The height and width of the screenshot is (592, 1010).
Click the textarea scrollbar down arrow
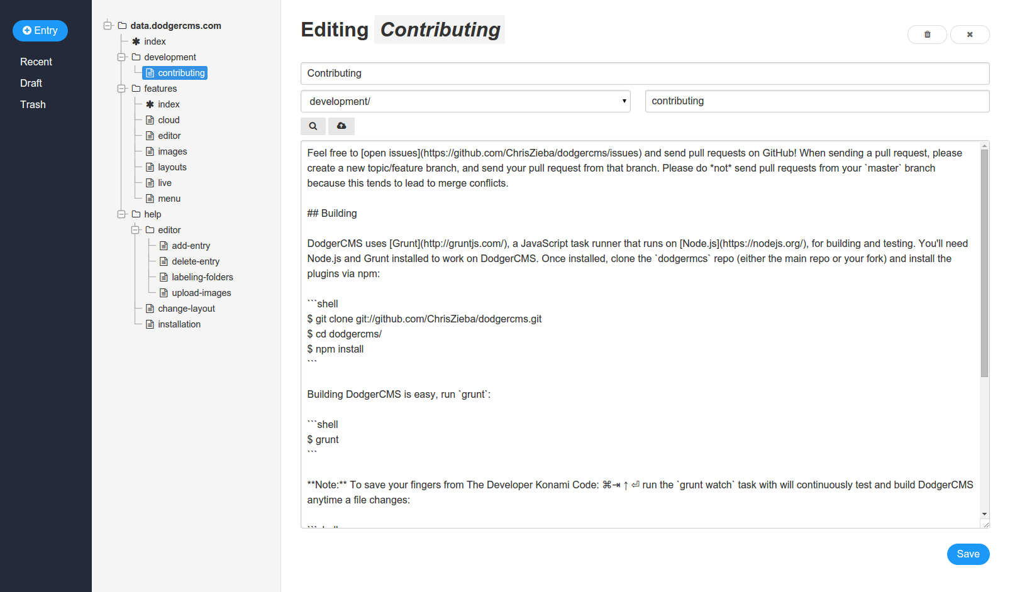click(984, 514)
